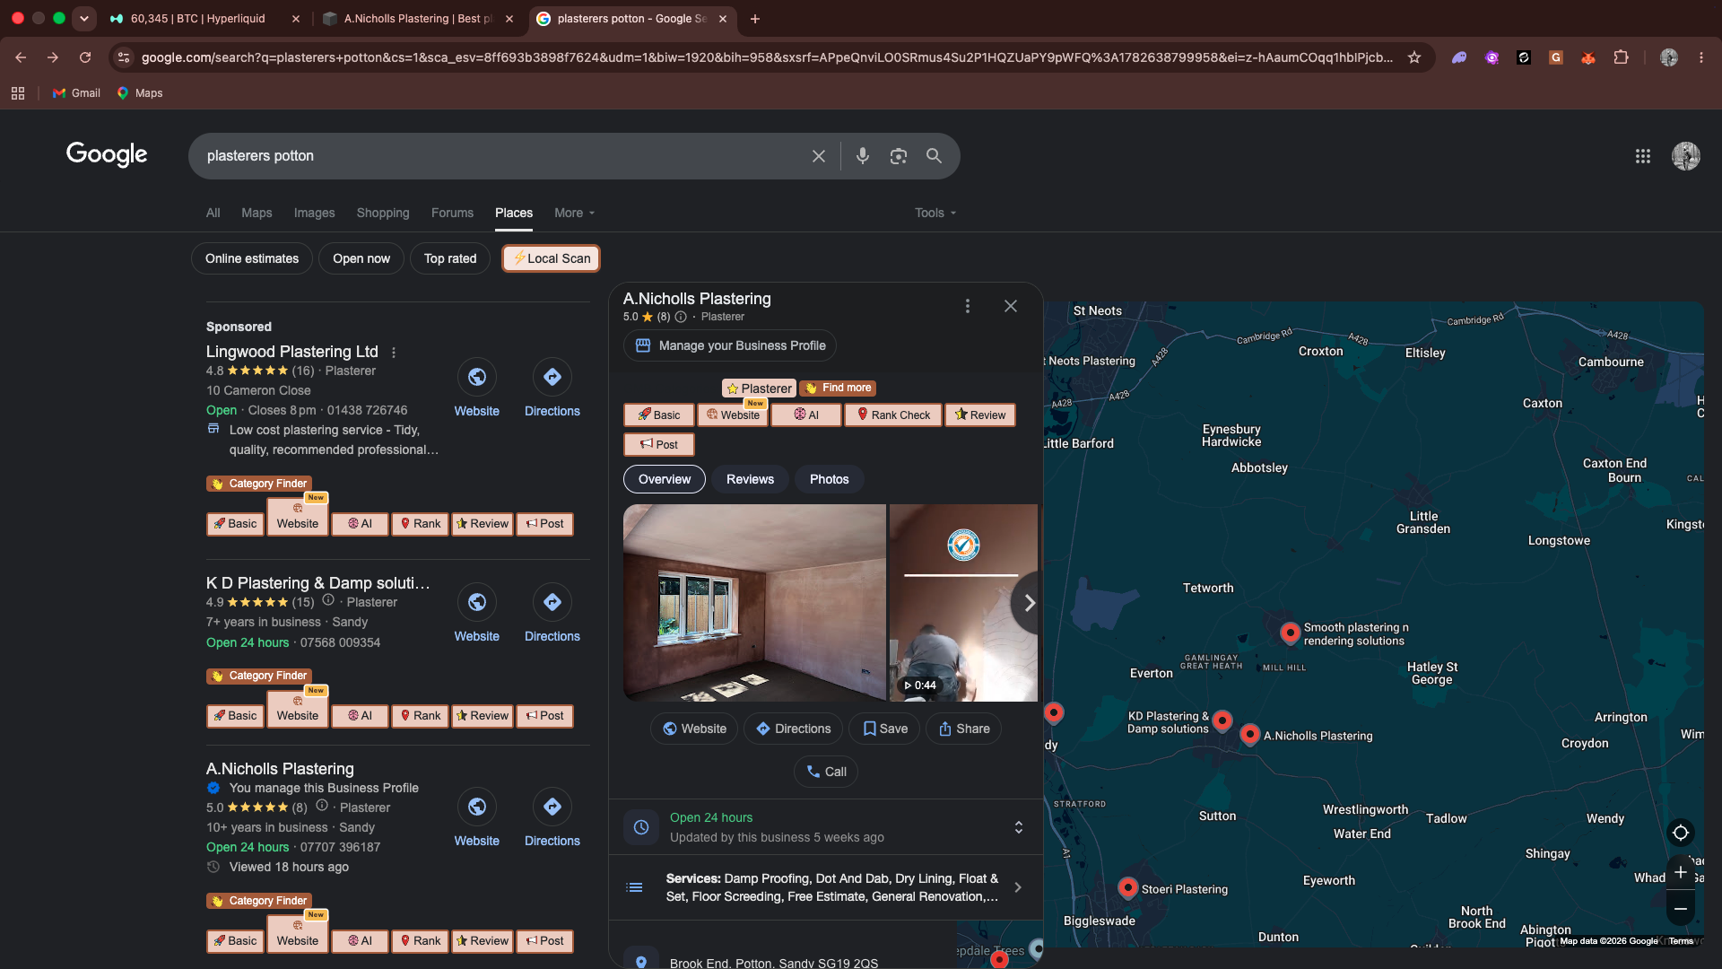
Task: Select the KD Plastering map pin
Action: pos(1222,720)
